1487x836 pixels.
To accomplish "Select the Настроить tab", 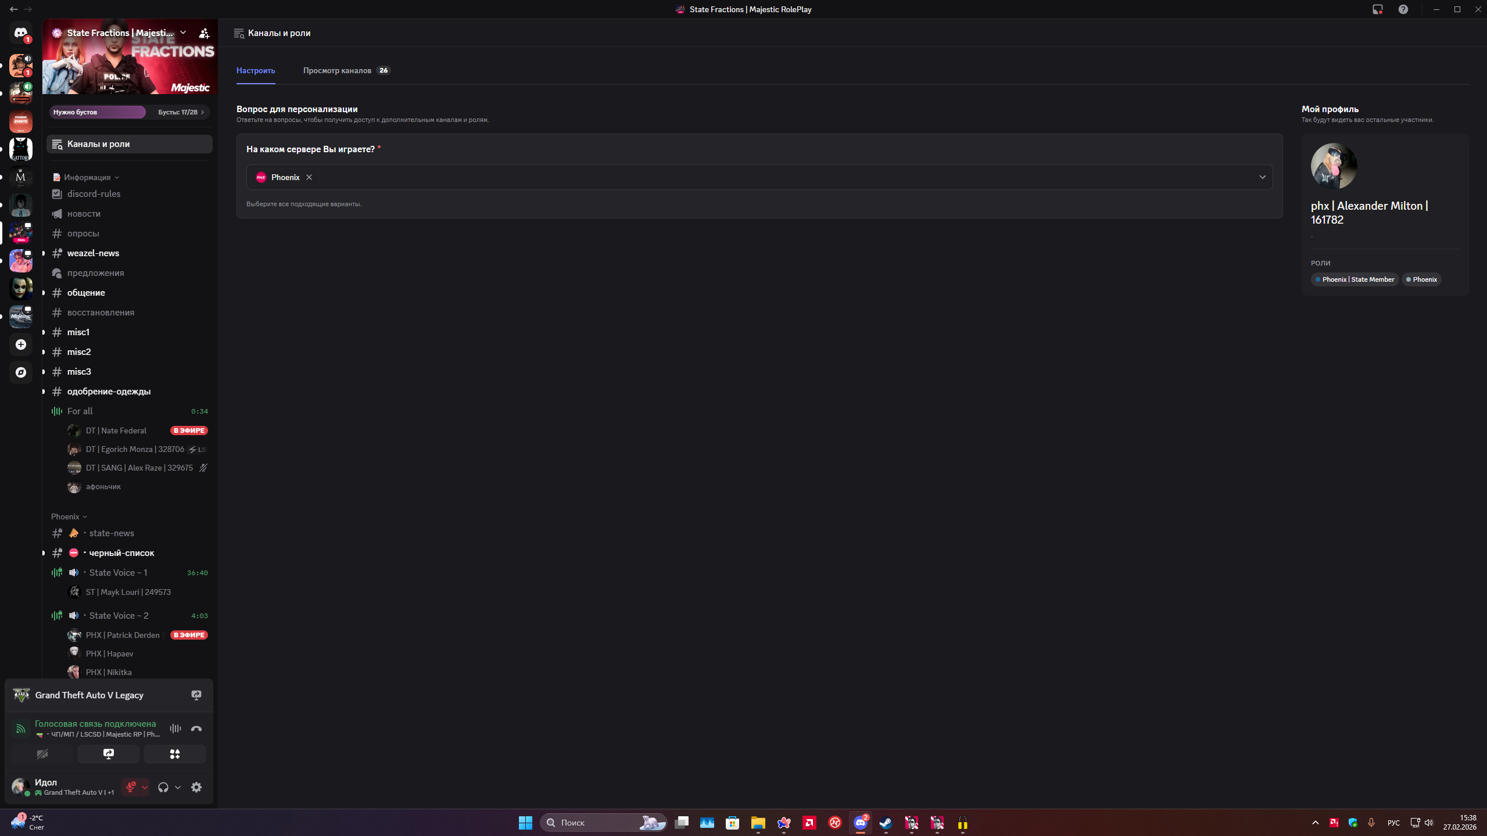I will (x=256, y=70).
